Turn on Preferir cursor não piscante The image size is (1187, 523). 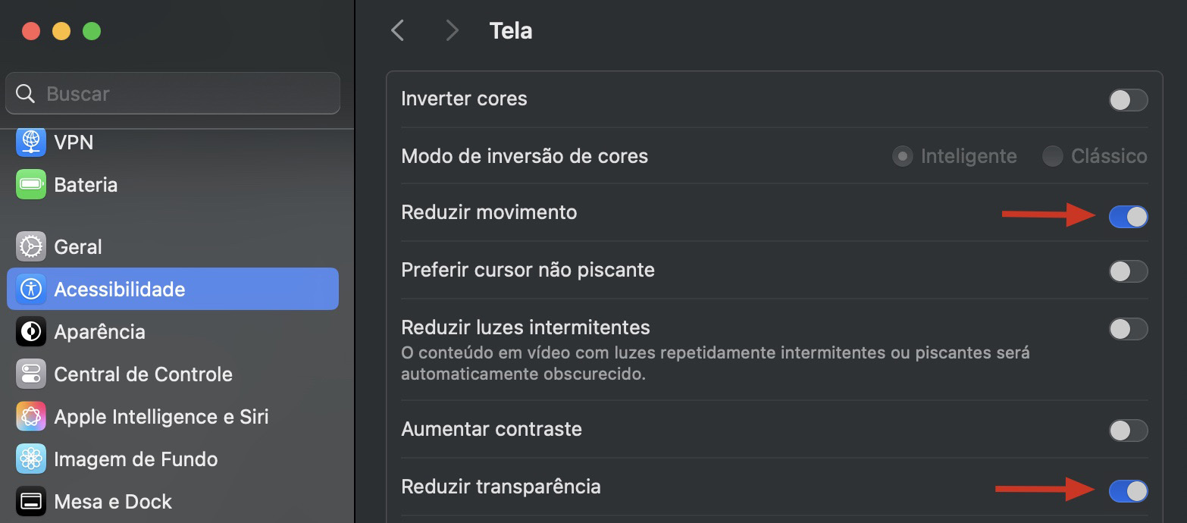pos(1128,271)
